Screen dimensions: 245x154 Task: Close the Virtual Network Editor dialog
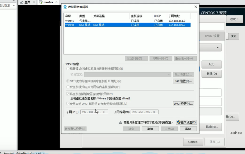[196, 7]
